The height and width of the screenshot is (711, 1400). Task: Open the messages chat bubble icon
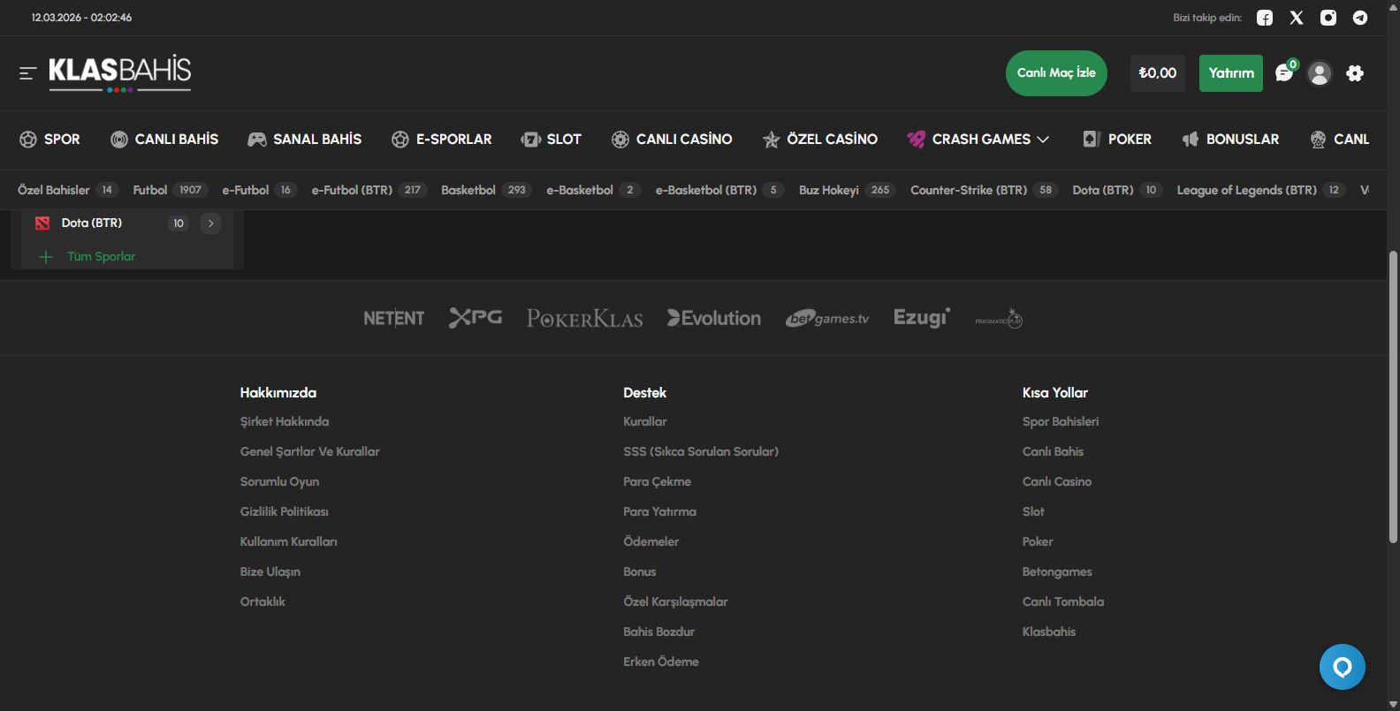click(x=1284, y=72)
